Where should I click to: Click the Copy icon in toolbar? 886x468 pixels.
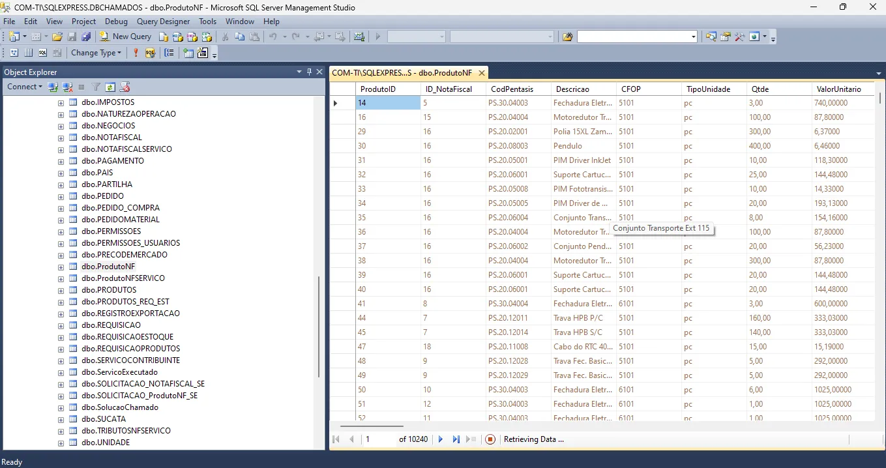click(x=239, y=37)
